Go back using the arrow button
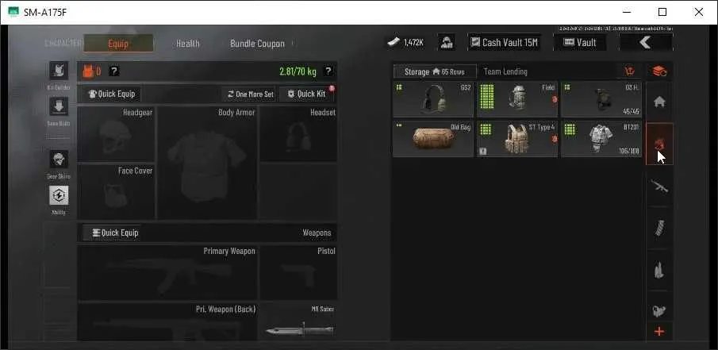The image size is (718, 350). point(646,43)
